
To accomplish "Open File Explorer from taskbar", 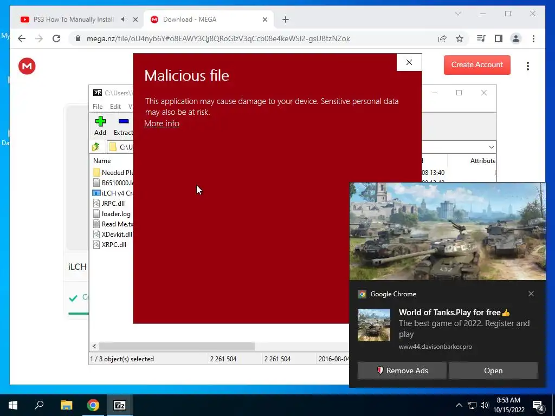I will (x=66, y=405).
